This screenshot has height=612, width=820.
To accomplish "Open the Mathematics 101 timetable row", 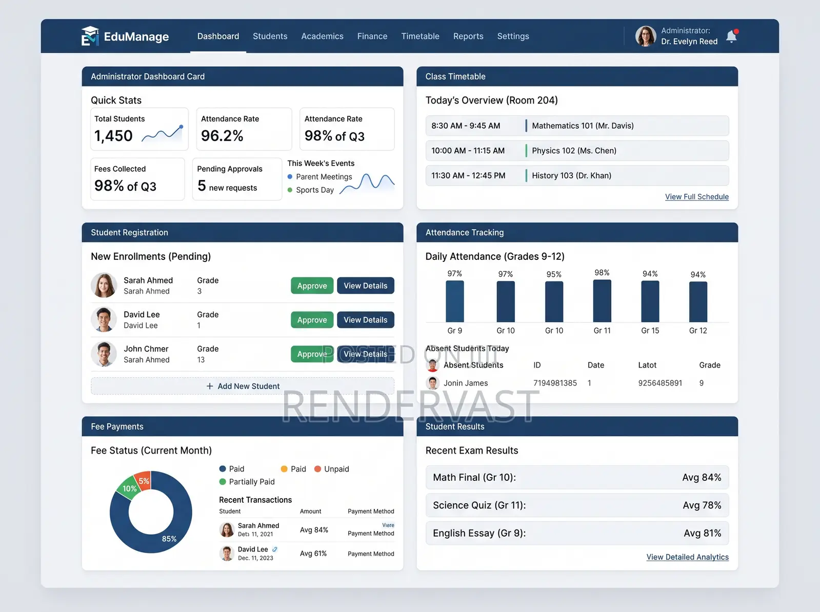I will click(x=577, y=126).
